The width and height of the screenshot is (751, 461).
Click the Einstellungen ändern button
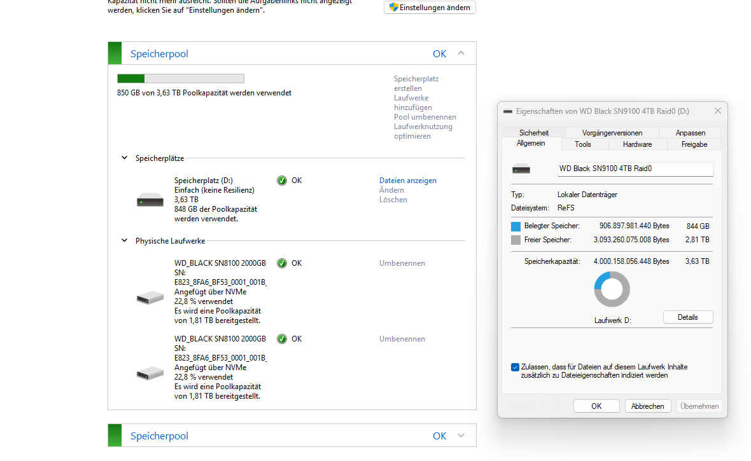(x=430, y=7)
